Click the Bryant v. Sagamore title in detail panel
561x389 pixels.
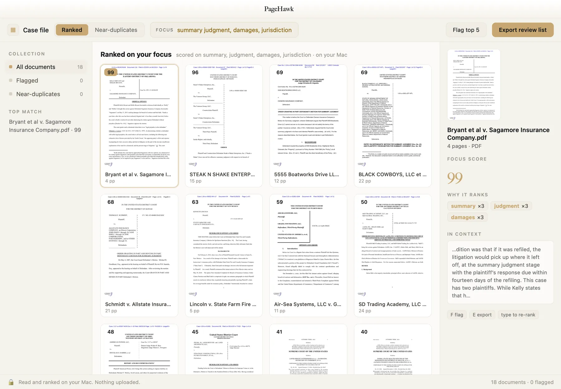(x=498, y=134)
